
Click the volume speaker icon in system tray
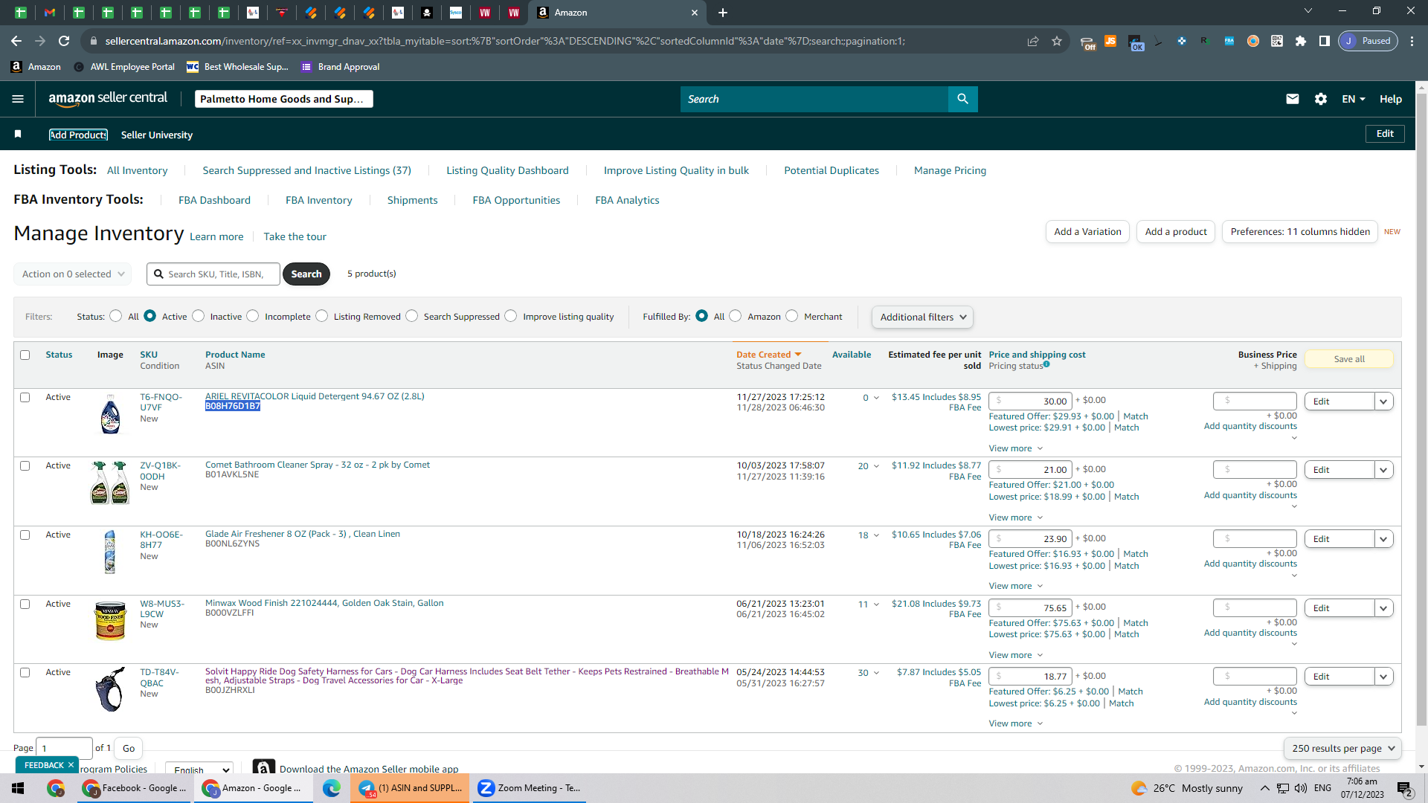[1301, 788]
